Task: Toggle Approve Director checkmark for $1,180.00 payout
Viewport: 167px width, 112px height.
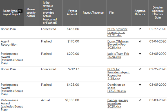Action: (x=140, y=100)
